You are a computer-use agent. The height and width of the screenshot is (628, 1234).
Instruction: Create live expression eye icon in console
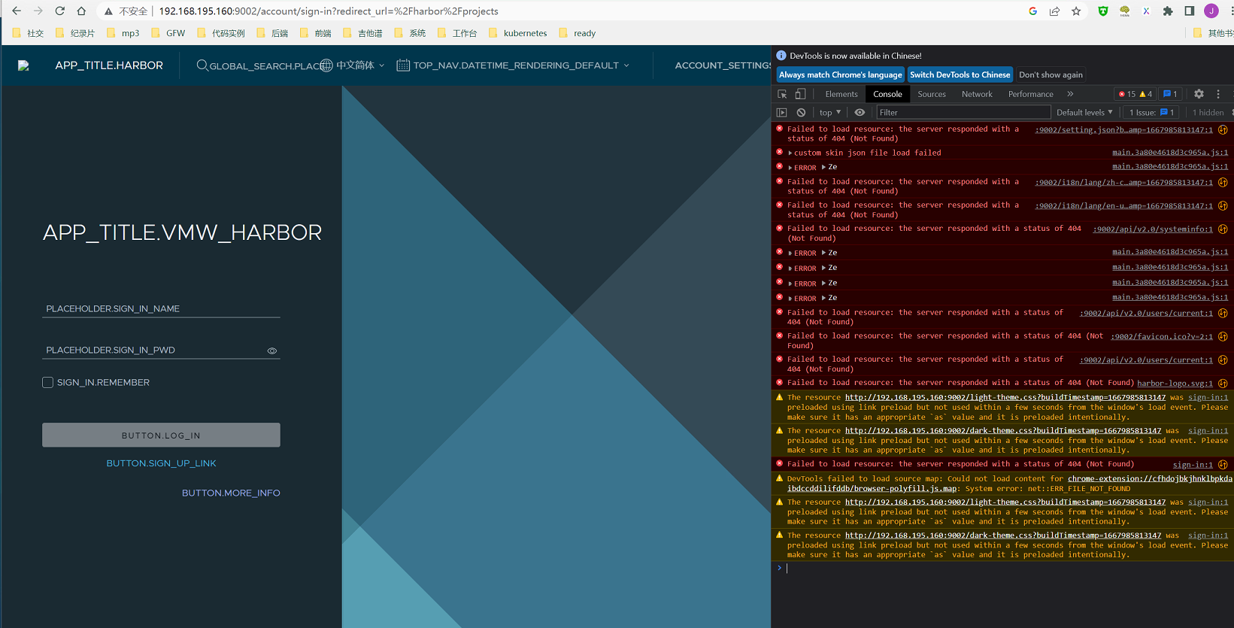tap(860, 112)
